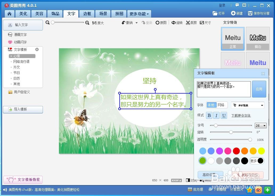Viewport: 275px width, 196px height.
Task: Click the zoom out magnifier icon
Action: [x=47, y=23]
